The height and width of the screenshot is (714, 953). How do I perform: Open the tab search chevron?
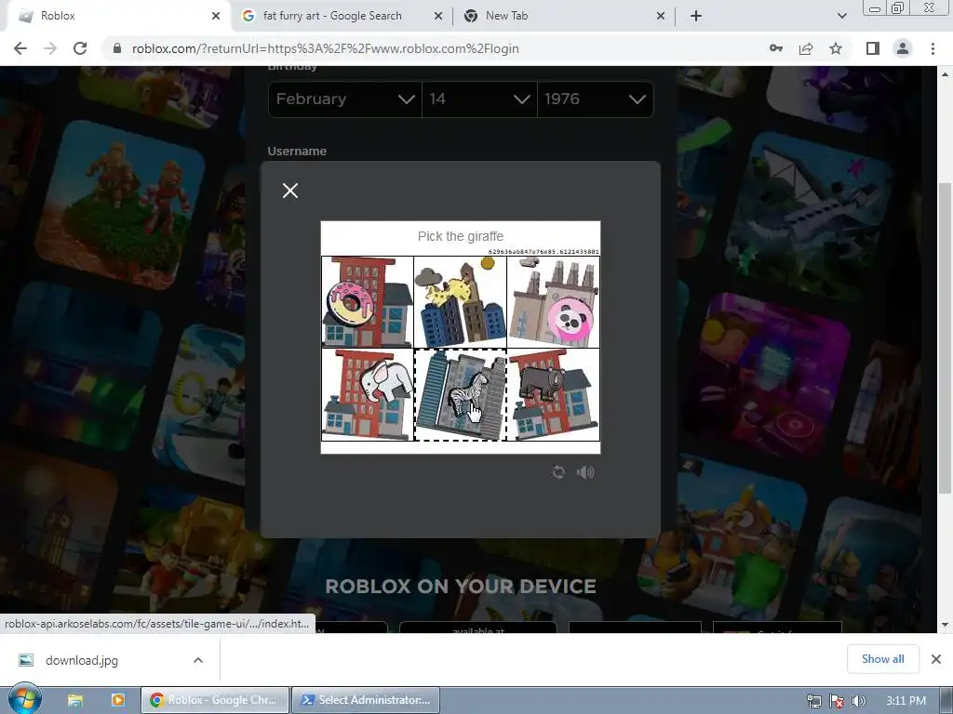pos(841,17)
